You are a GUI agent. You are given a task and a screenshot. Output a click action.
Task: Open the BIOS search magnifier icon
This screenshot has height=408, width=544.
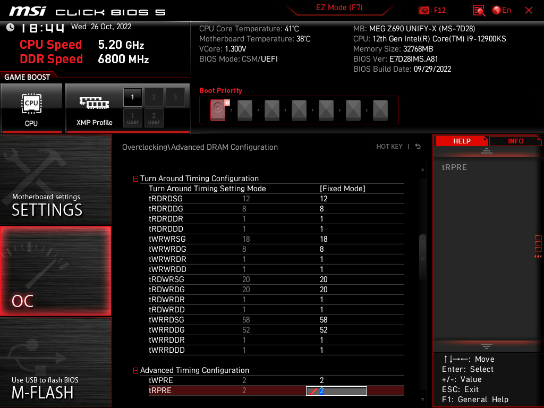coord(479,11)
